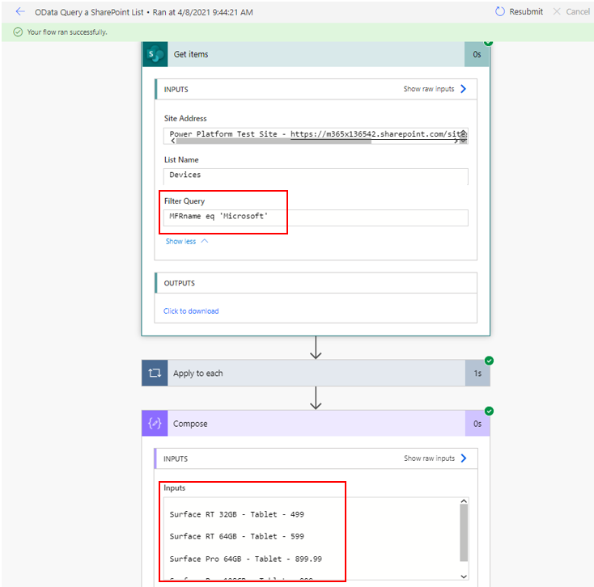This screenshot has height=587, width=594.
Task: Click the 0s duration on Get items
Action: coord(477,54)
